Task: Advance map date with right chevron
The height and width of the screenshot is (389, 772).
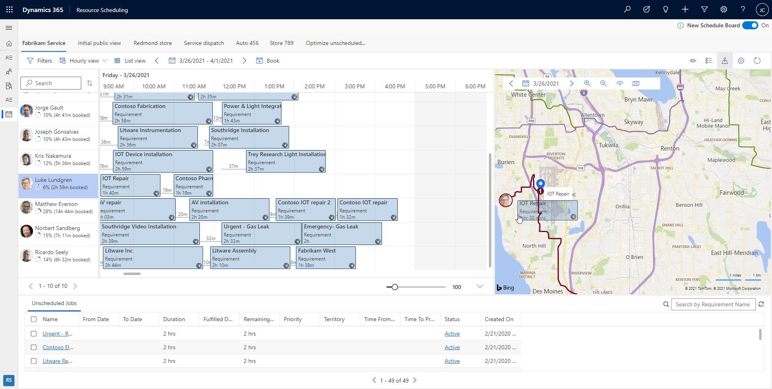Action: coord(572,84)
